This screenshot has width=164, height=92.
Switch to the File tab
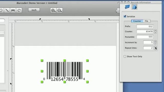coord(147,21)
